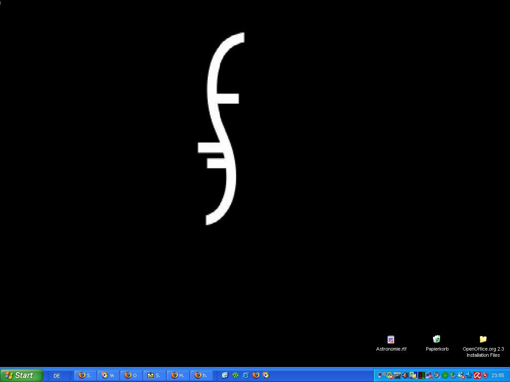Image resolution: width=510 pixels, height=382 pixels.
Task: Click the red Avira umbrella tray icon
Action: [x=477, y=375]
